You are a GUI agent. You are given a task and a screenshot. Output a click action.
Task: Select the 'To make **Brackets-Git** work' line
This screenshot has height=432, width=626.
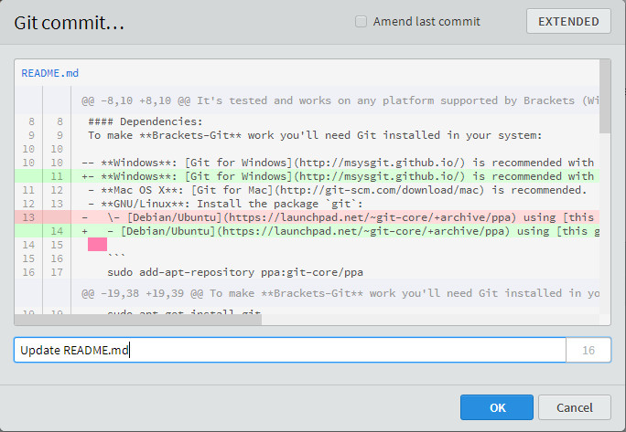coord(307,135)
